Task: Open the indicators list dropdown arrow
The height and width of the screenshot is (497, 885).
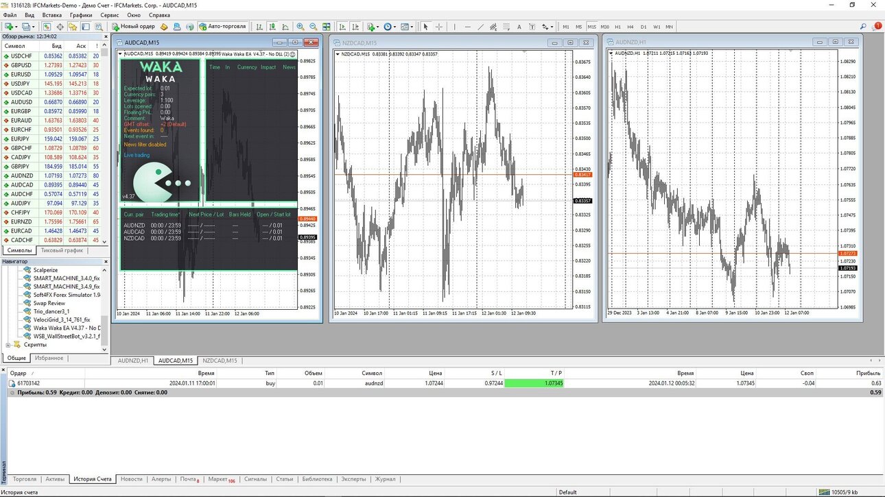Action: [378, 27]
